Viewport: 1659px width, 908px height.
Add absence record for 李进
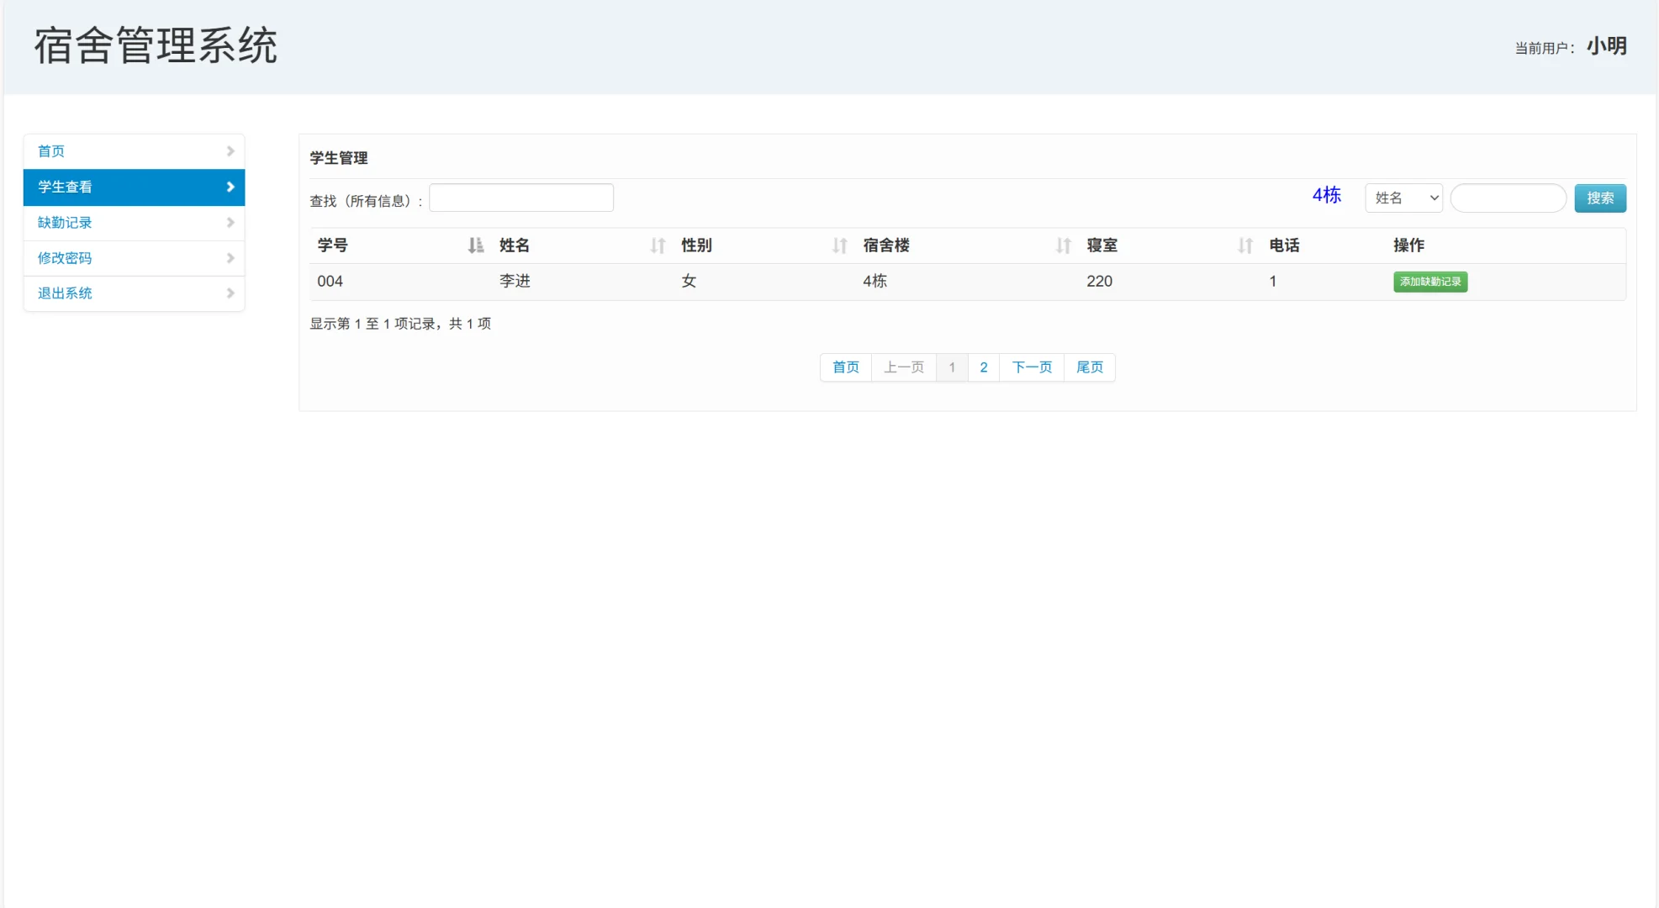[x=1430, y=282]
